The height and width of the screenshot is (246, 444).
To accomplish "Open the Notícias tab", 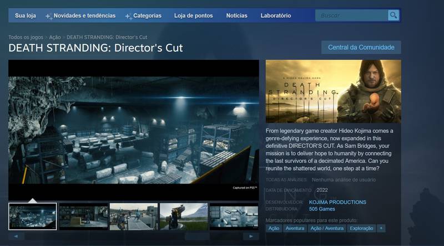I will click(237, 16).
